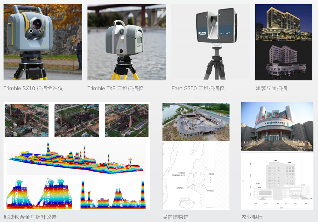This screenshot has height=222, width=318.
Task: View the large rainbow point cloud of the factory
Action: [76, 158]
